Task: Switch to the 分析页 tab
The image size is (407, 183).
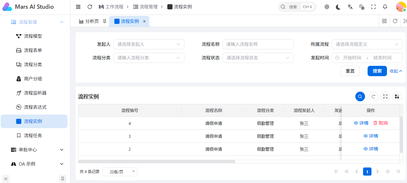Action: [89, 21]
